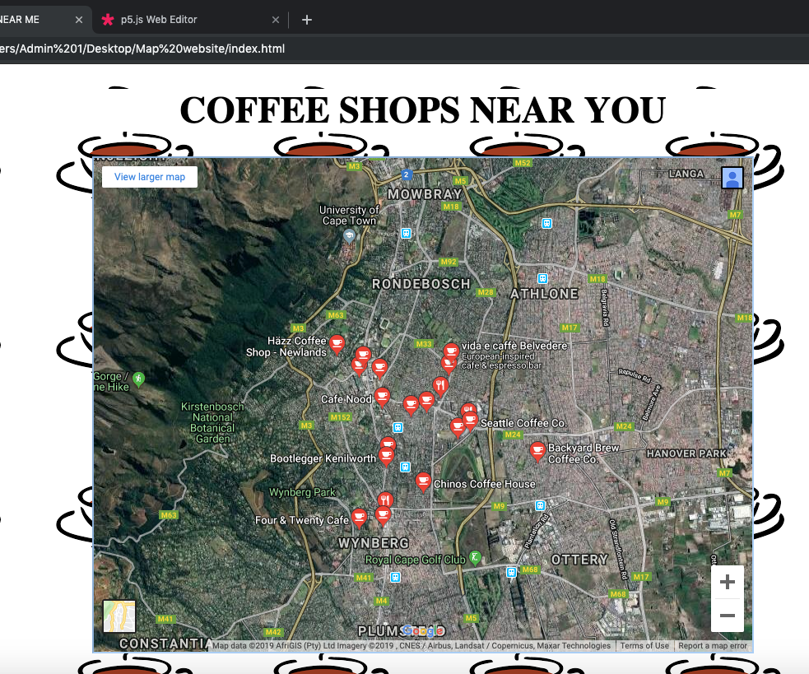
Task: Click the Report a map error link
Action: pos(711,646)
